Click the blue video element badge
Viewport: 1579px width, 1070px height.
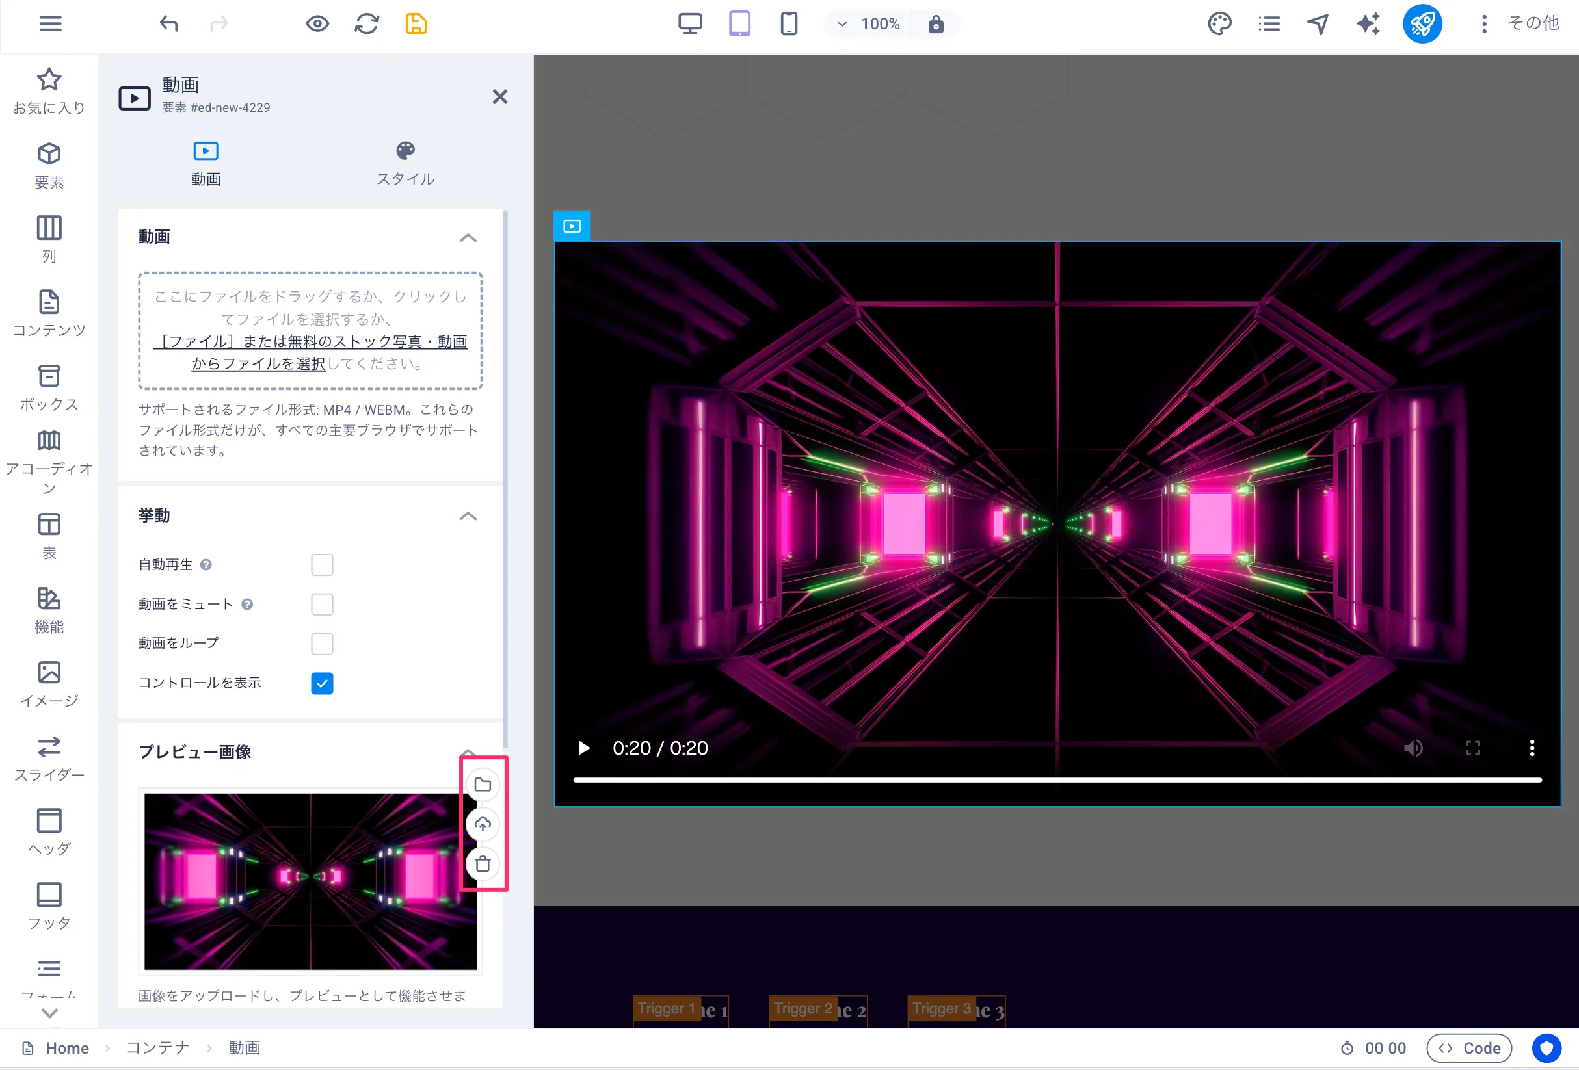[572, 226]
